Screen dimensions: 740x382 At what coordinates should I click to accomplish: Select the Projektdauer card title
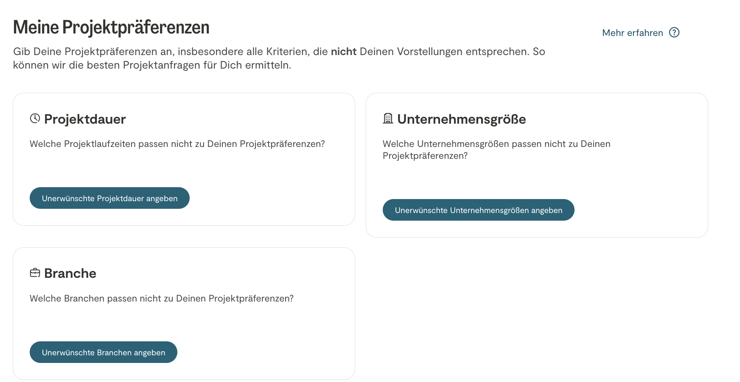click(85, 119)
